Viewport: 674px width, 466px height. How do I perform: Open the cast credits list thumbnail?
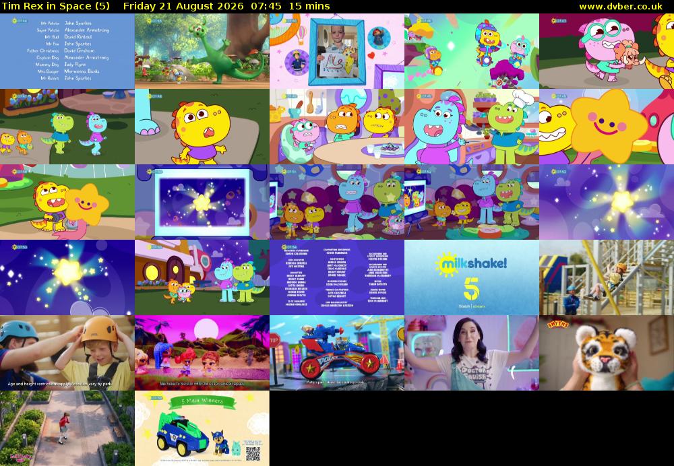[x=67, y=51]
